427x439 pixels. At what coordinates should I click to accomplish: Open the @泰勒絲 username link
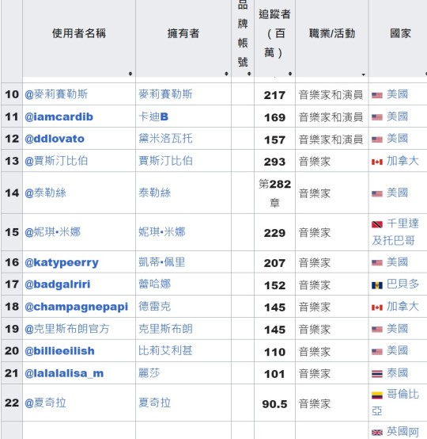(x=45, y=193)
